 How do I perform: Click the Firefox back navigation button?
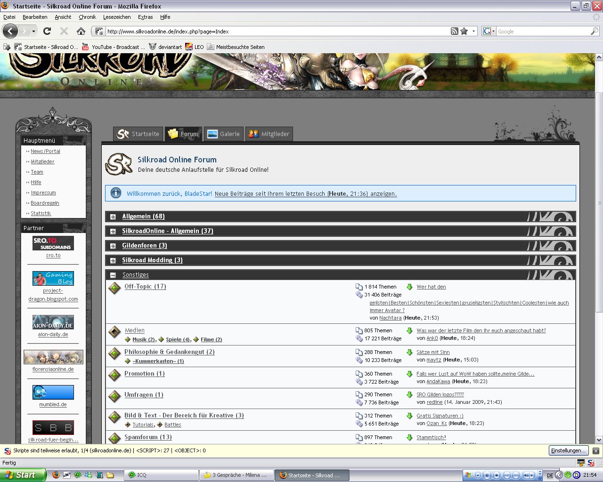pyautogui.click(x=10, y=31)
